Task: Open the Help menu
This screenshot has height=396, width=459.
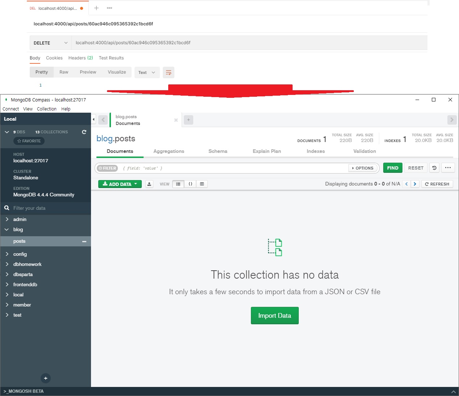Action: [66, 109]
